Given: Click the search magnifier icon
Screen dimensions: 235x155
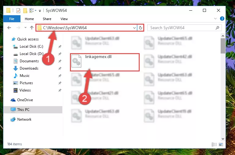Looking at the screenshot, I should coord(217,28).
